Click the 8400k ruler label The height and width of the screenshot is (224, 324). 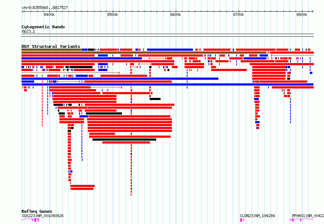pyautogui.click(x=49, y=14)
